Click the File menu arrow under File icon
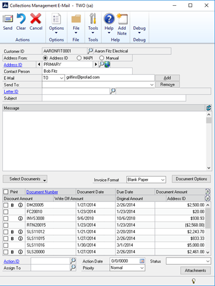This screenshot has width=215, height=286. pos(76,33)
